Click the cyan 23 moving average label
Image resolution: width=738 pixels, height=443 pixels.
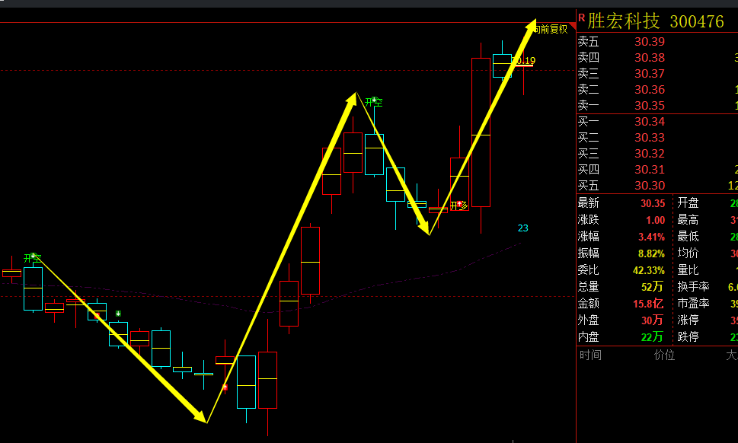tap(522, 228)
